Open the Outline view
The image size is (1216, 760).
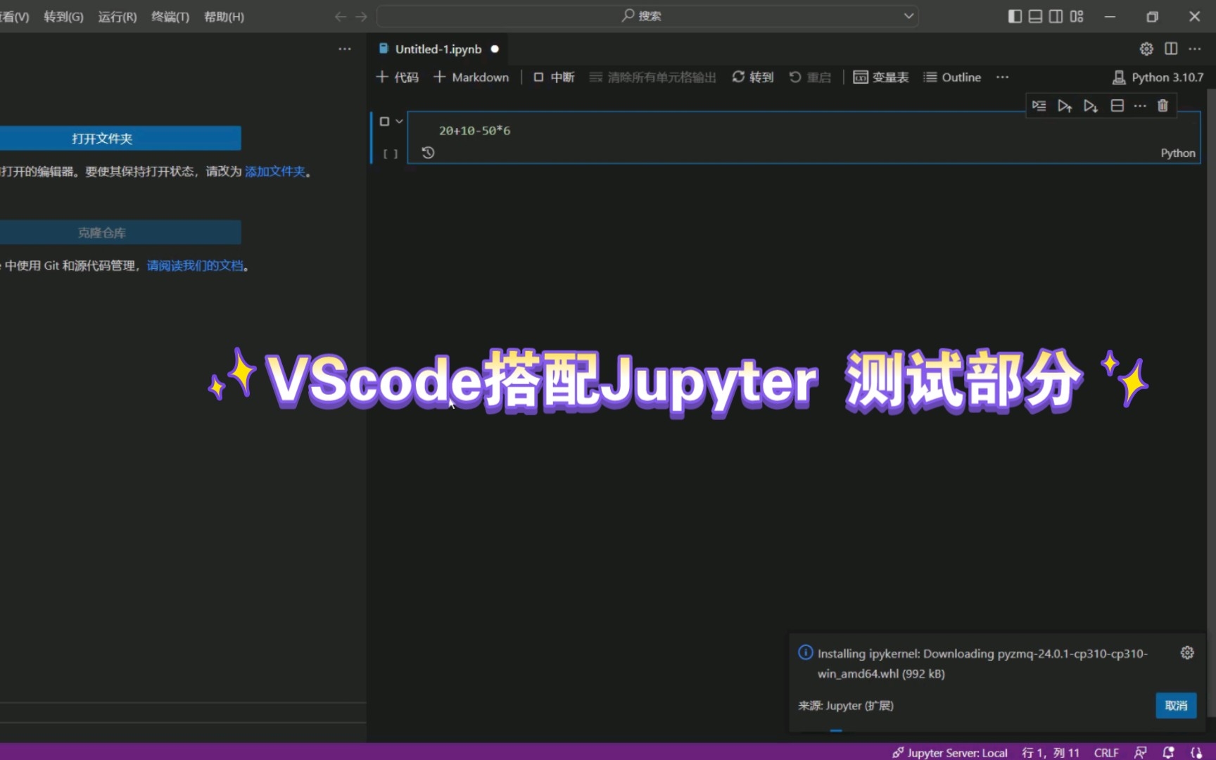pyautogui.click(x=951, y=77)
